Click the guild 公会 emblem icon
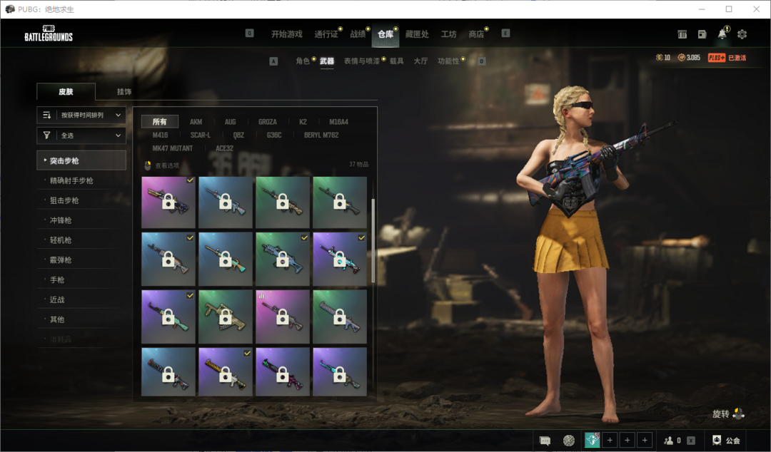 pyautogui.click(x=717, y=441)
